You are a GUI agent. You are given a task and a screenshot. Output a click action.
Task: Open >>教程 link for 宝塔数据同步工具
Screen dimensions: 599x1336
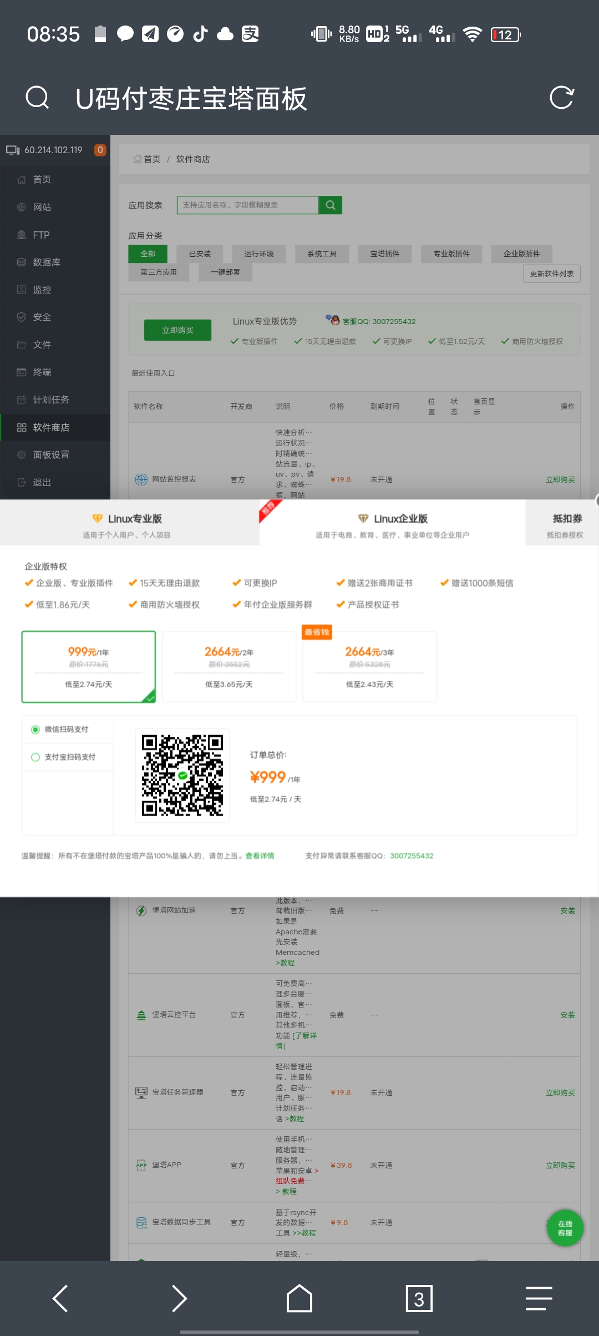(304, 1233)
